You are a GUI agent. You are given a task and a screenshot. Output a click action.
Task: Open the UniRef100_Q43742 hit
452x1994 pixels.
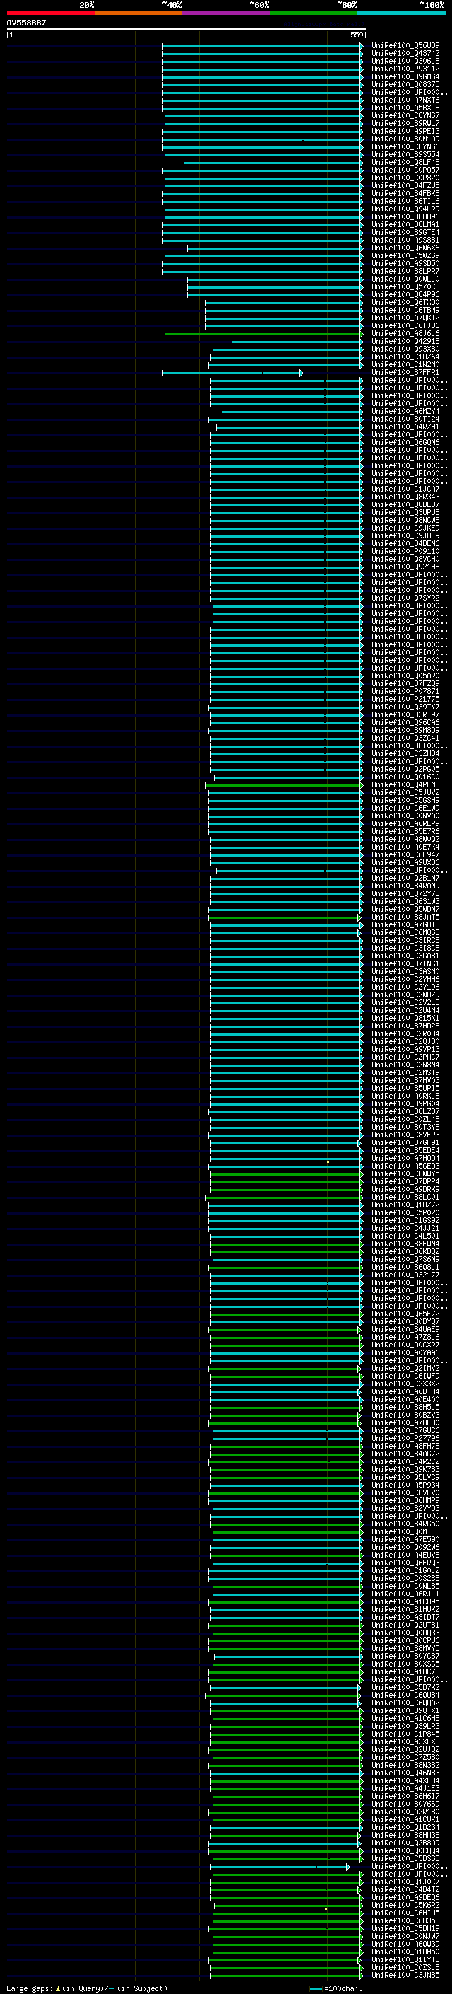pyautogui.click(x=405, y=54)
